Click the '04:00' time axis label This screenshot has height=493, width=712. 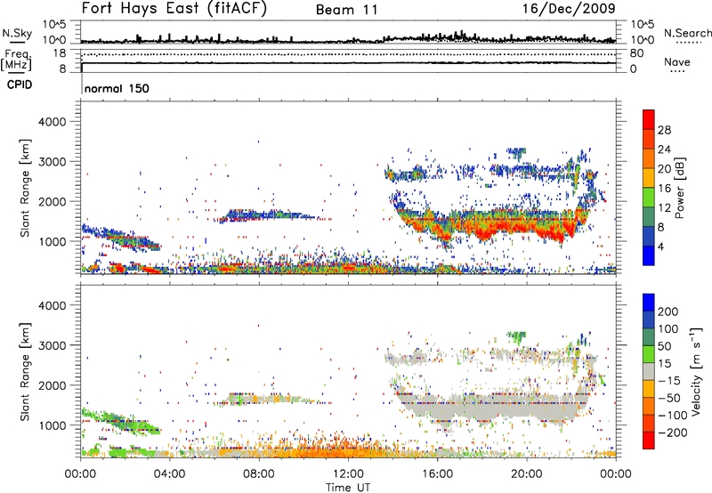pyautogui.click(x=170, y=474)
